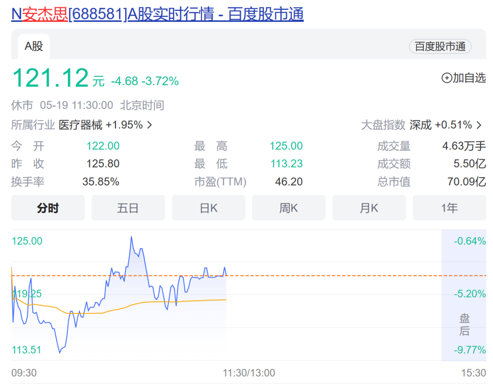Click 最高 value 125.00

tap(286, 146)
